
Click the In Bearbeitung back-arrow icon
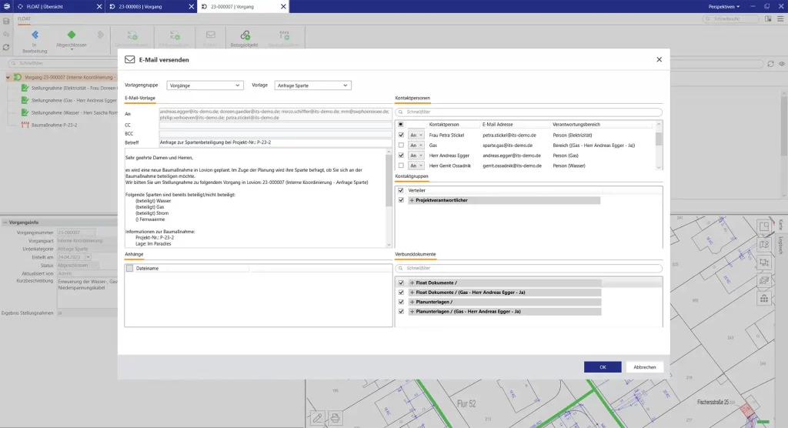coord(35,35)
